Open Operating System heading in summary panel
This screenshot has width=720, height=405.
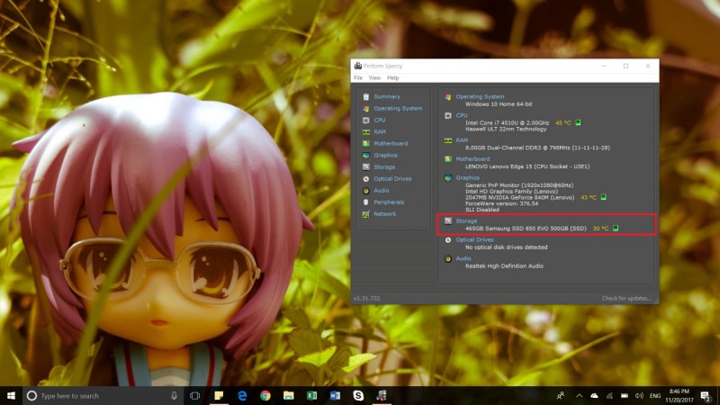click(x=480, y=97)
